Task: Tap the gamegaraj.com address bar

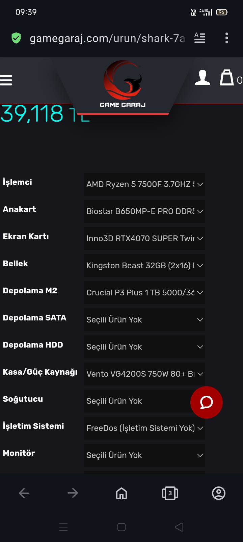Action: tap(107, 38)
